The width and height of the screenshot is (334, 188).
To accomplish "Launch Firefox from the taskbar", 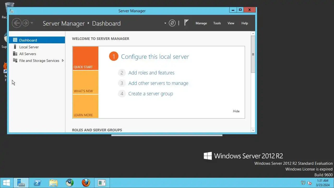I will pos(86,183).
